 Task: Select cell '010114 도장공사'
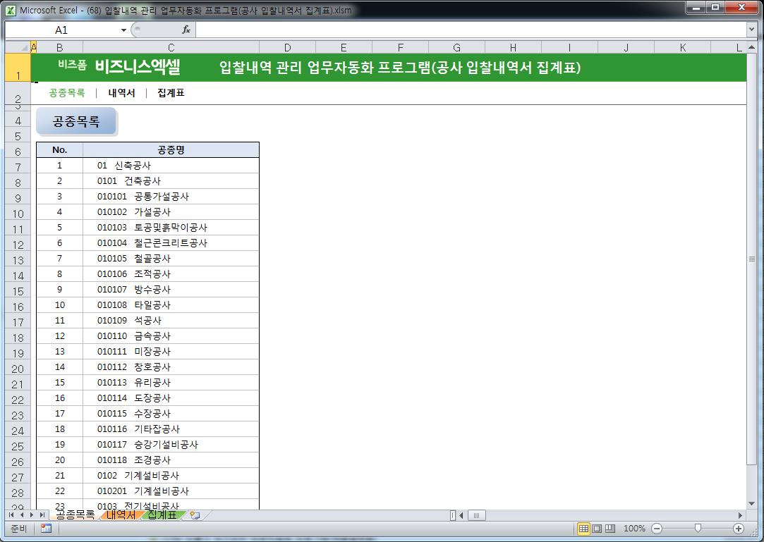[171, 398]
